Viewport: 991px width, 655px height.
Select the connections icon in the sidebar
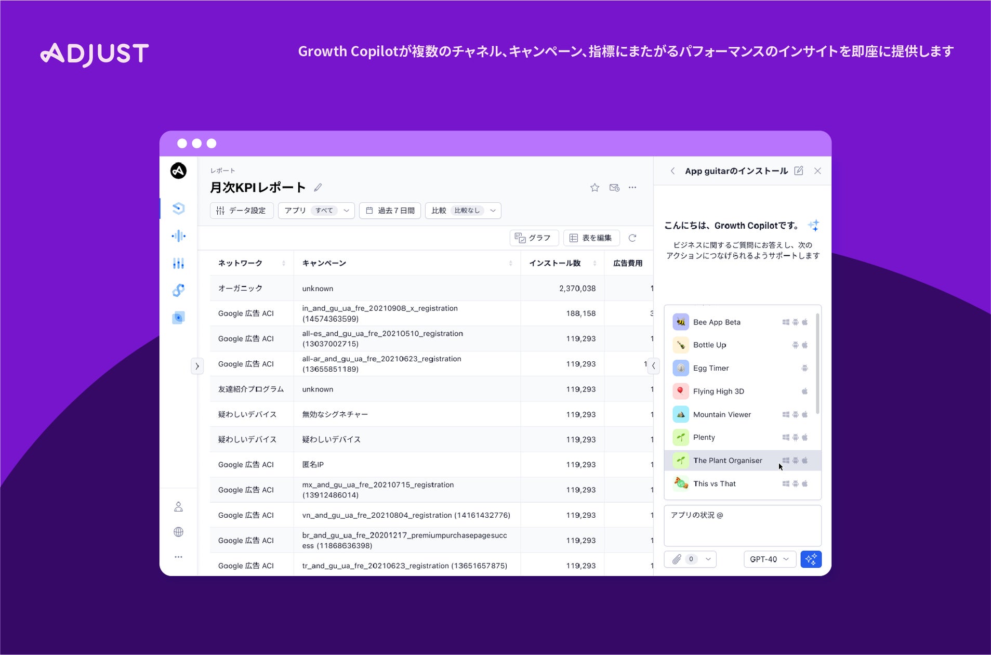[x=179, y=290]
